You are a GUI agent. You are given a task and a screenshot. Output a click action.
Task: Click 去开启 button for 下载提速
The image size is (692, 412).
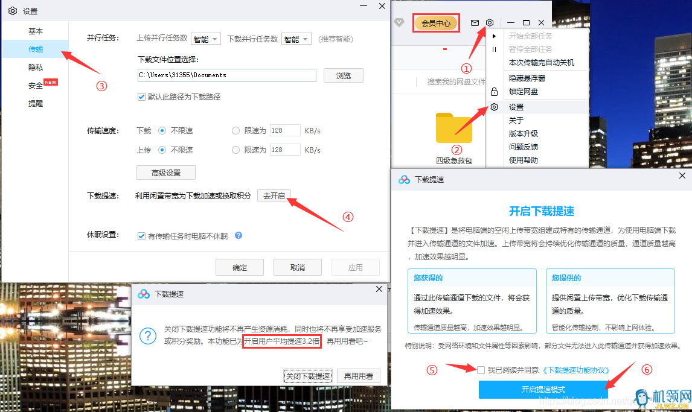coord(274,195)
